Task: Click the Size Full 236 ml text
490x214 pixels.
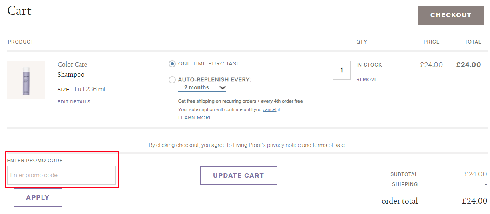Action: pos(81,89)
